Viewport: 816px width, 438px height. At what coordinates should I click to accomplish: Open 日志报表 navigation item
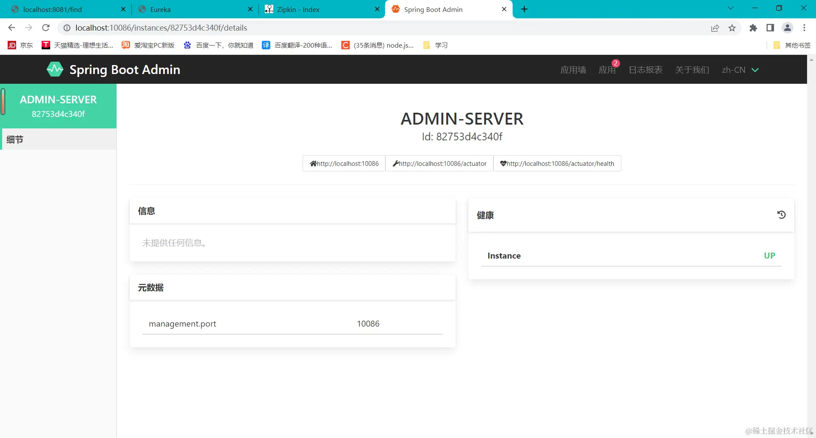(x=645, y=70)
